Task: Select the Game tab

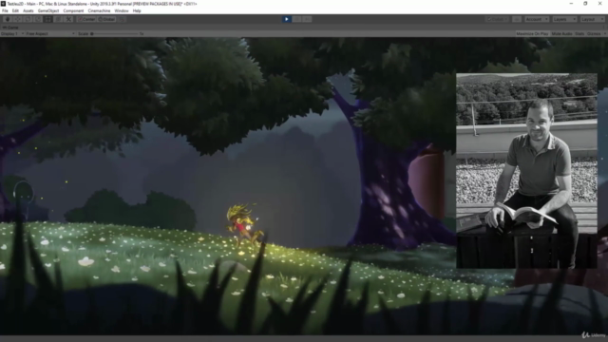Action: tap(10, 28)
